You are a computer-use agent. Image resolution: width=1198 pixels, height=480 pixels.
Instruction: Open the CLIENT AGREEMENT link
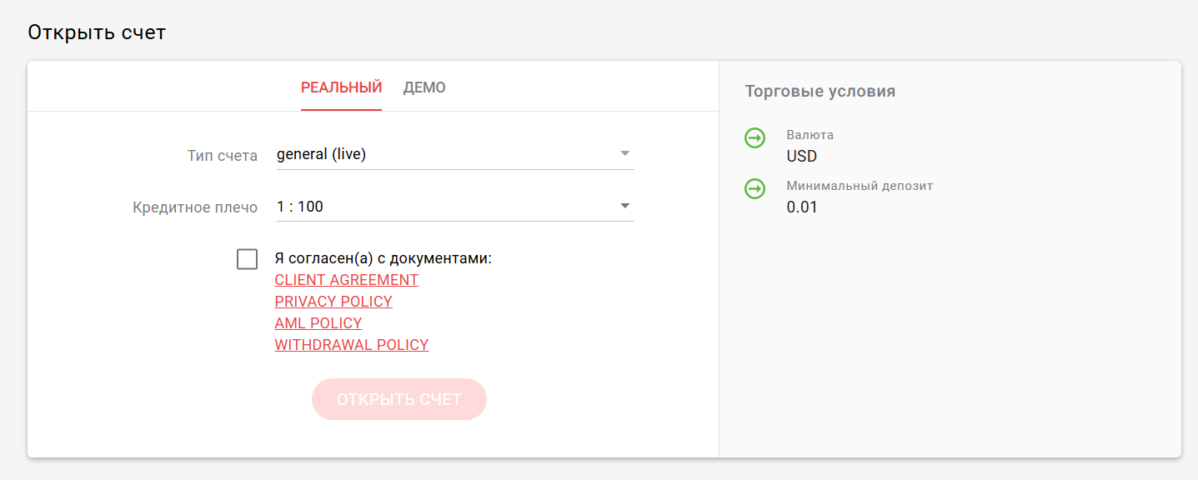[x=346, y=280]
